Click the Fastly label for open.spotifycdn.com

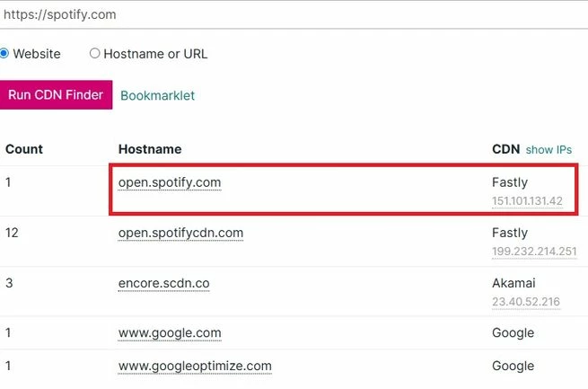[510, 233]
